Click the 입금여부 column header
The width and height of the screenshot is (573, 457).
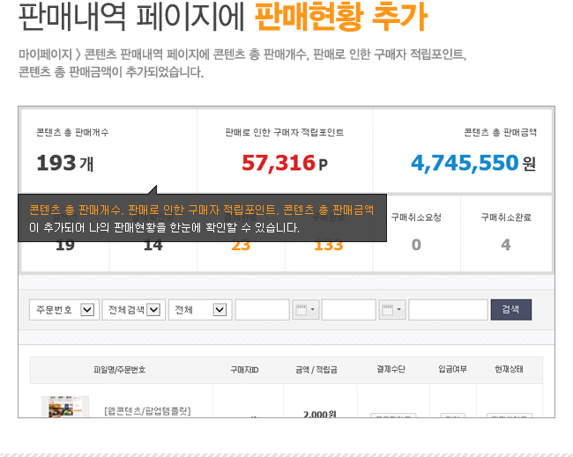453,370
